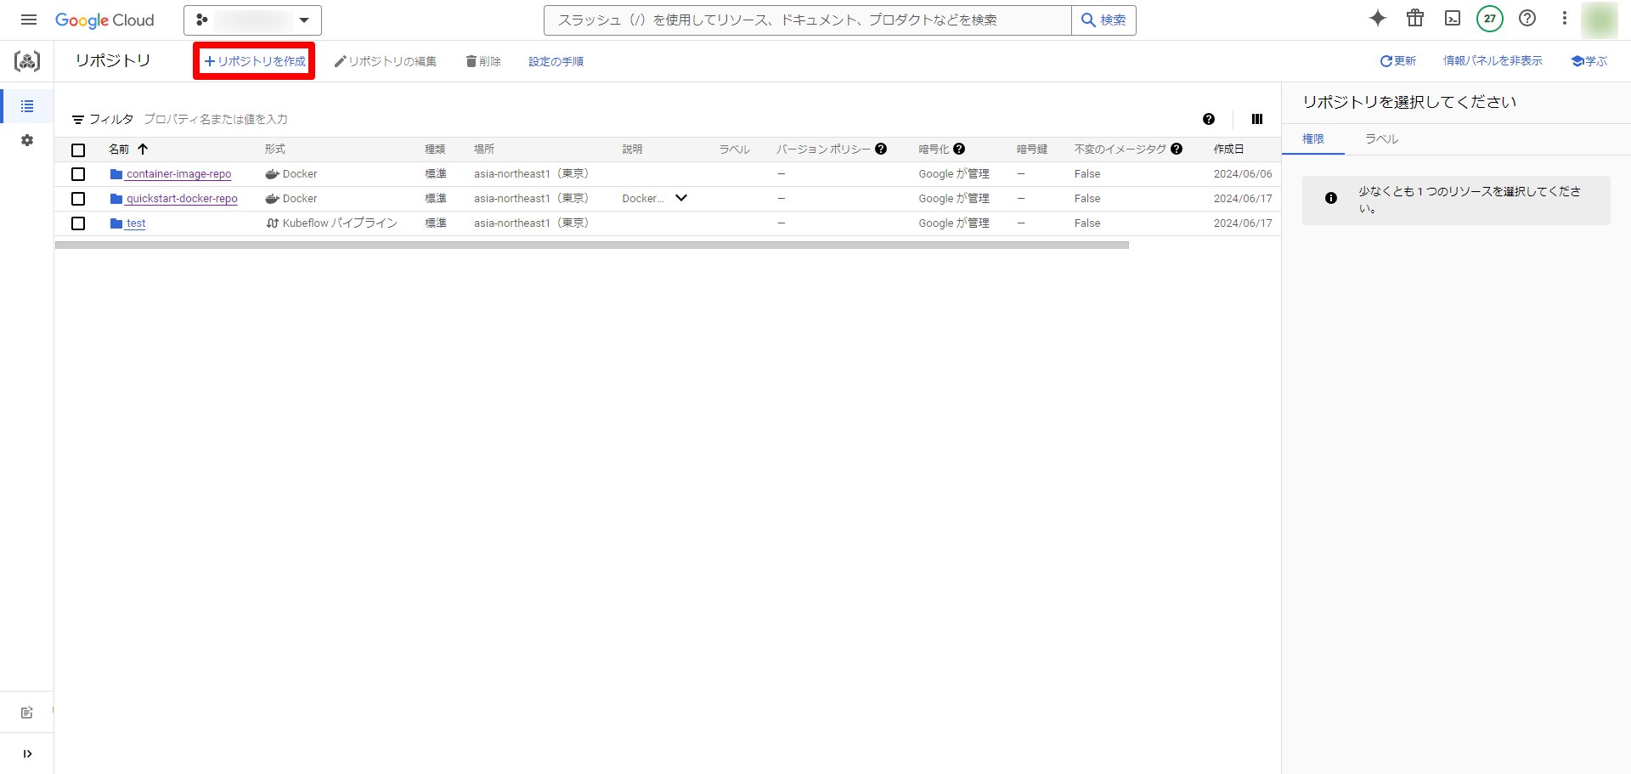This screenshot has width=1631, height=774.
Task: Open the quickstart-docker-repo repository link
Action: (182, 198)
